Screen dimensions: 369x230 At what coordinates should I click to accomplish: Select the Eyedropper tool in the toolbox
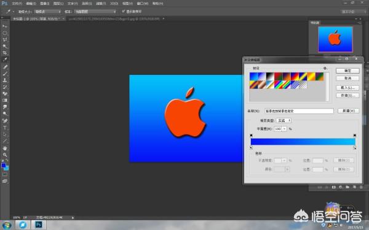coord(5,59)
